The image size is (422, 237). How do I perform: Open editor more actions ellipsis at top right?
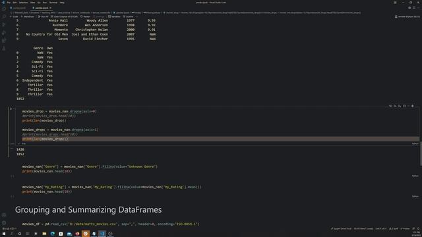tap(418, 8)
